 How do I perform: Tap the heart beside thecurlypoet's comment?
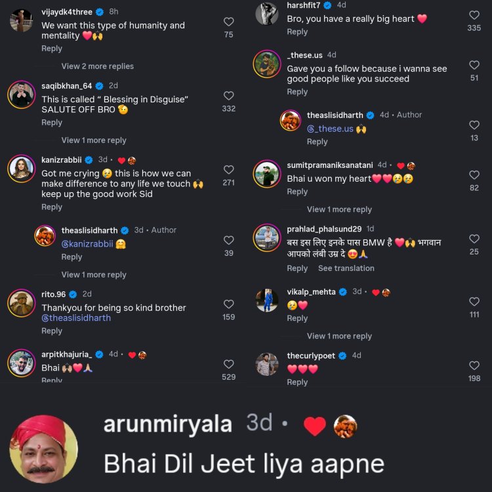coord(474,365)
